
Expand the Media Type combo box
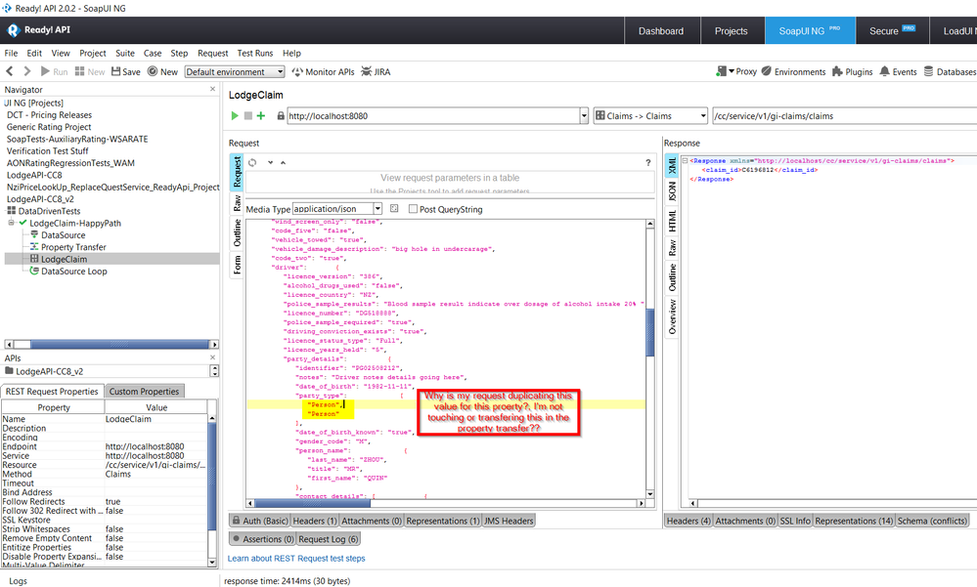pyautogui.click(x=377, y=209)
